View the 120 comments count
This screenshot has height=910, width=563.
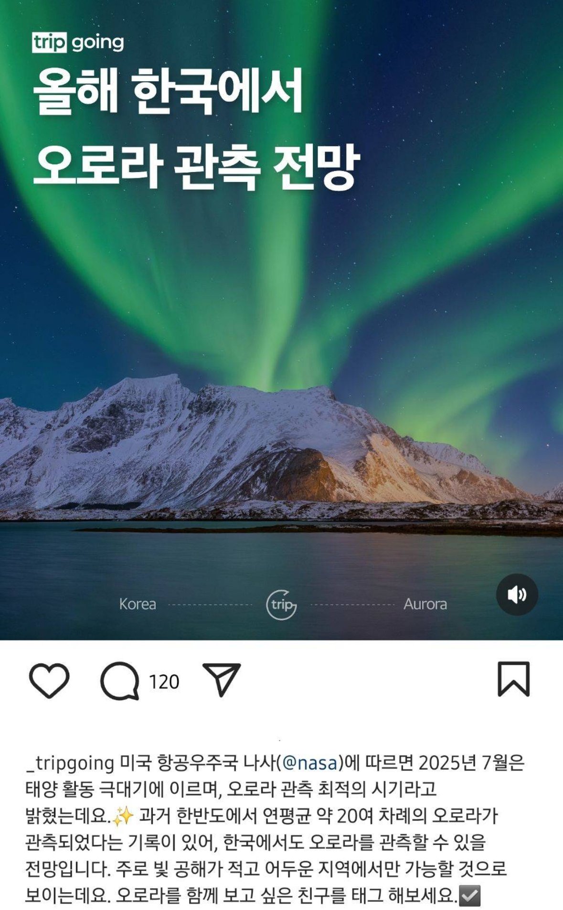164,682
